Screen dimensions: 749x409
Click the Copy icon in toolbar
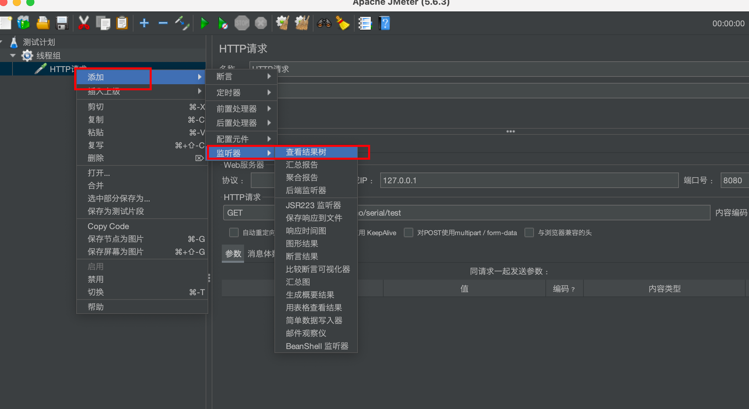[103, 23]
